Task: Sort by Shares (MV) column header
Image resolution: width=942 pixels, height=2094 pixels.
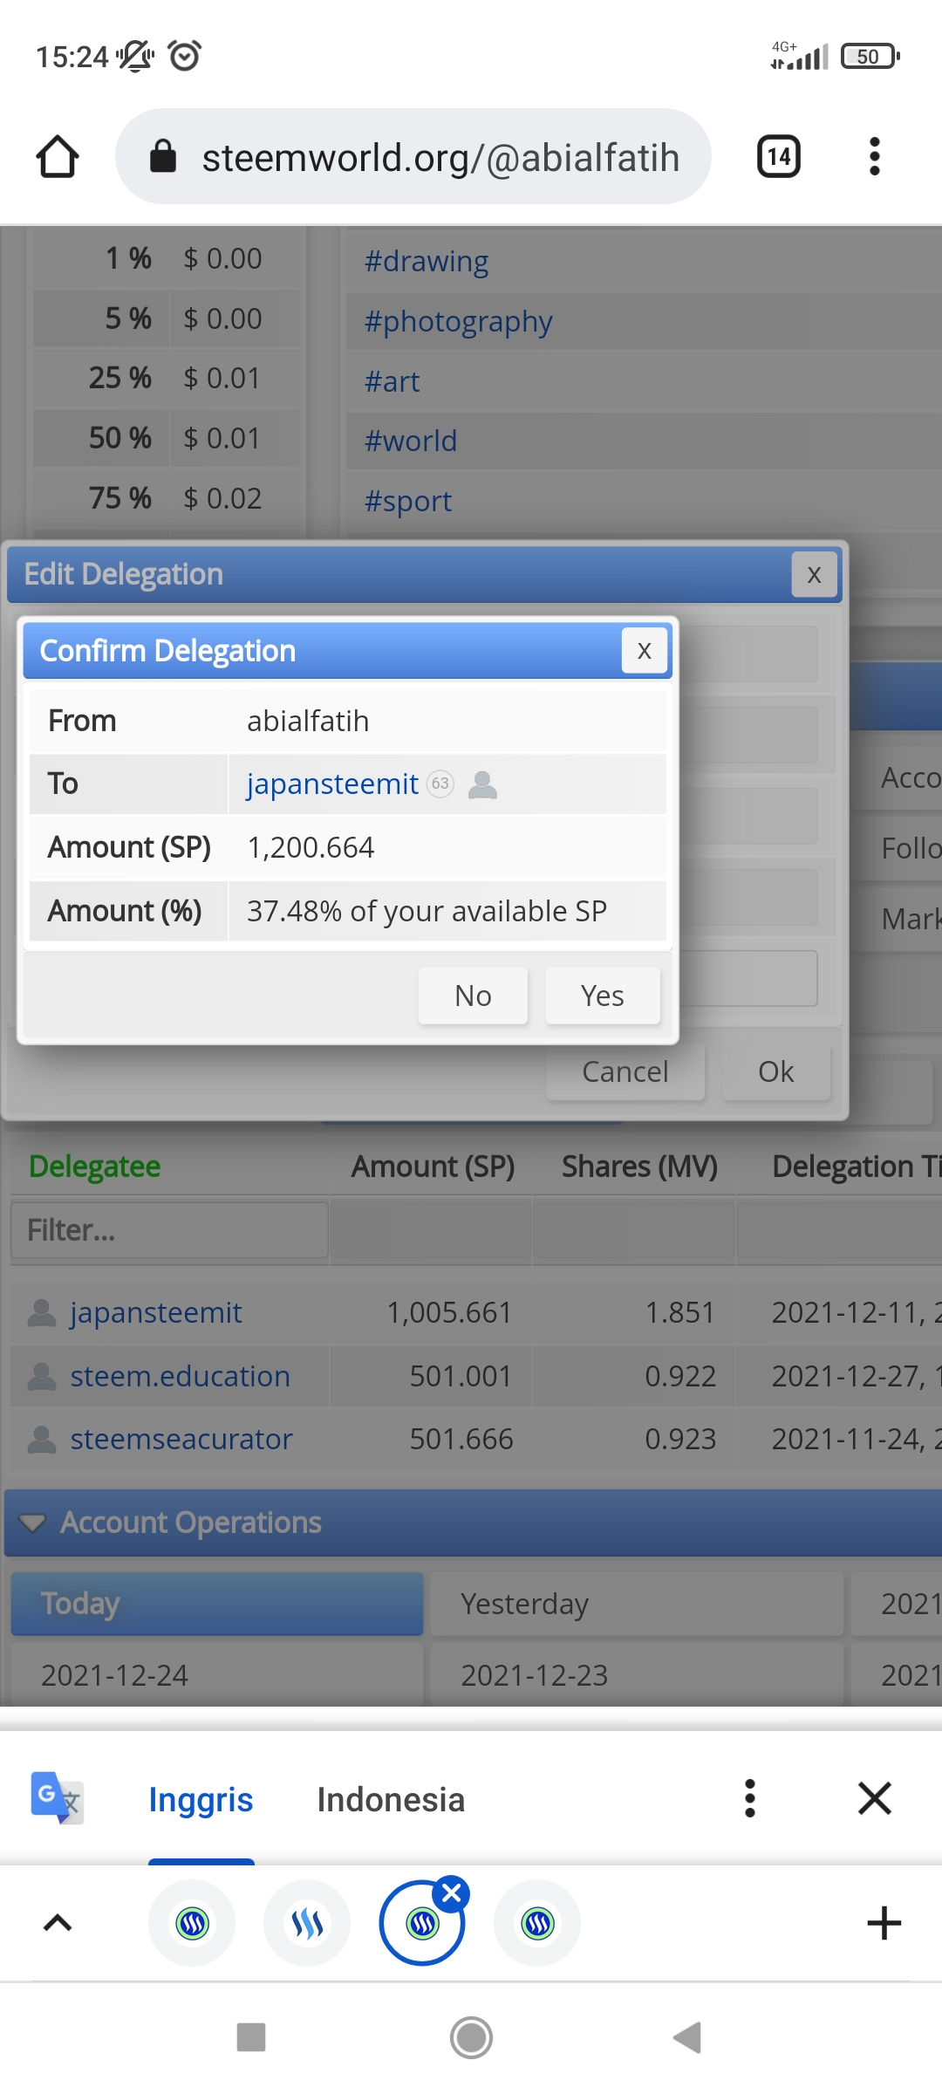Action: pyautogui.click(x=639, y=1167)
